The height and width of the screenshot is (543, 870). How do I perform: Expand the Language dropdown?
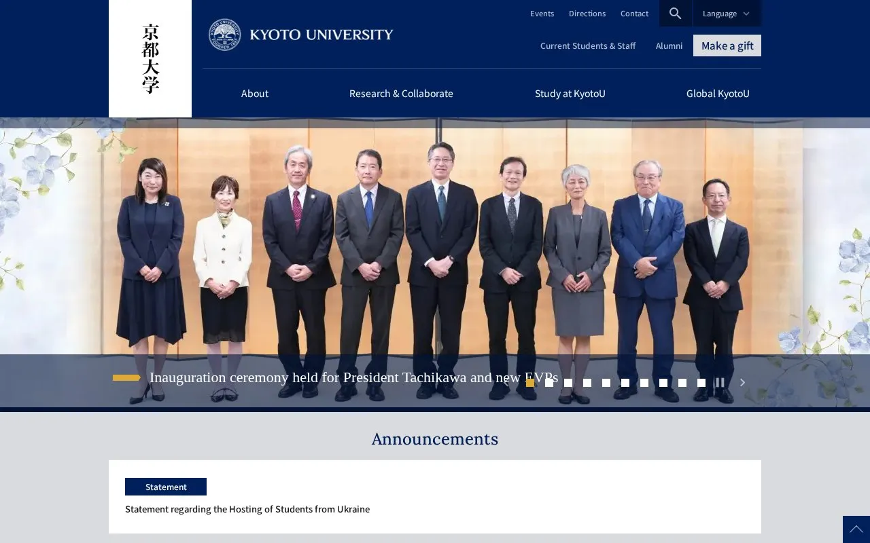pos(727,14)
